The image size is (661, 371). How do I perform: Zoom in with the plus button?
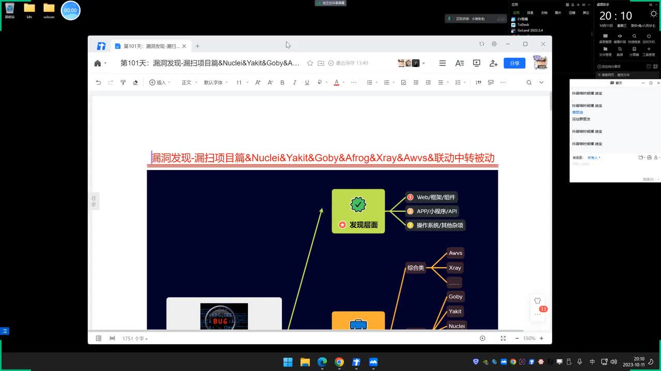pos(541,338)
